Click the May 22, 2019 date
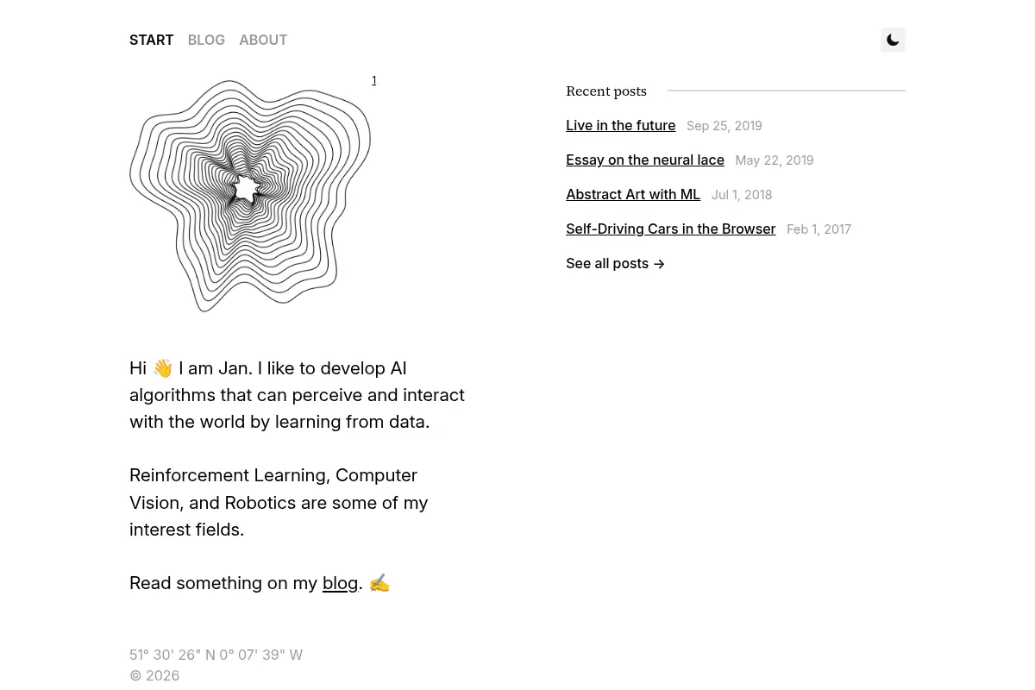Image resolution: width=1035 pixels, height=690 pixels. coord(774,160)
